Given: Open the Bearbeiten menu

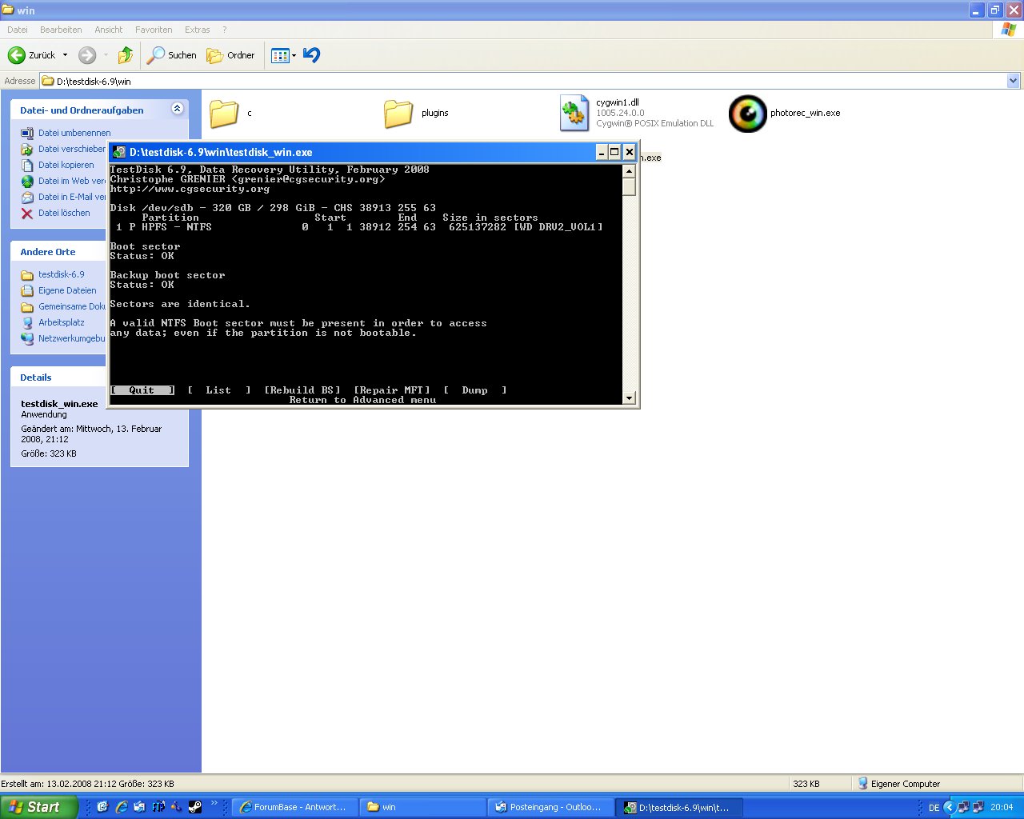Looking at the screenshot, I should 61,30.
